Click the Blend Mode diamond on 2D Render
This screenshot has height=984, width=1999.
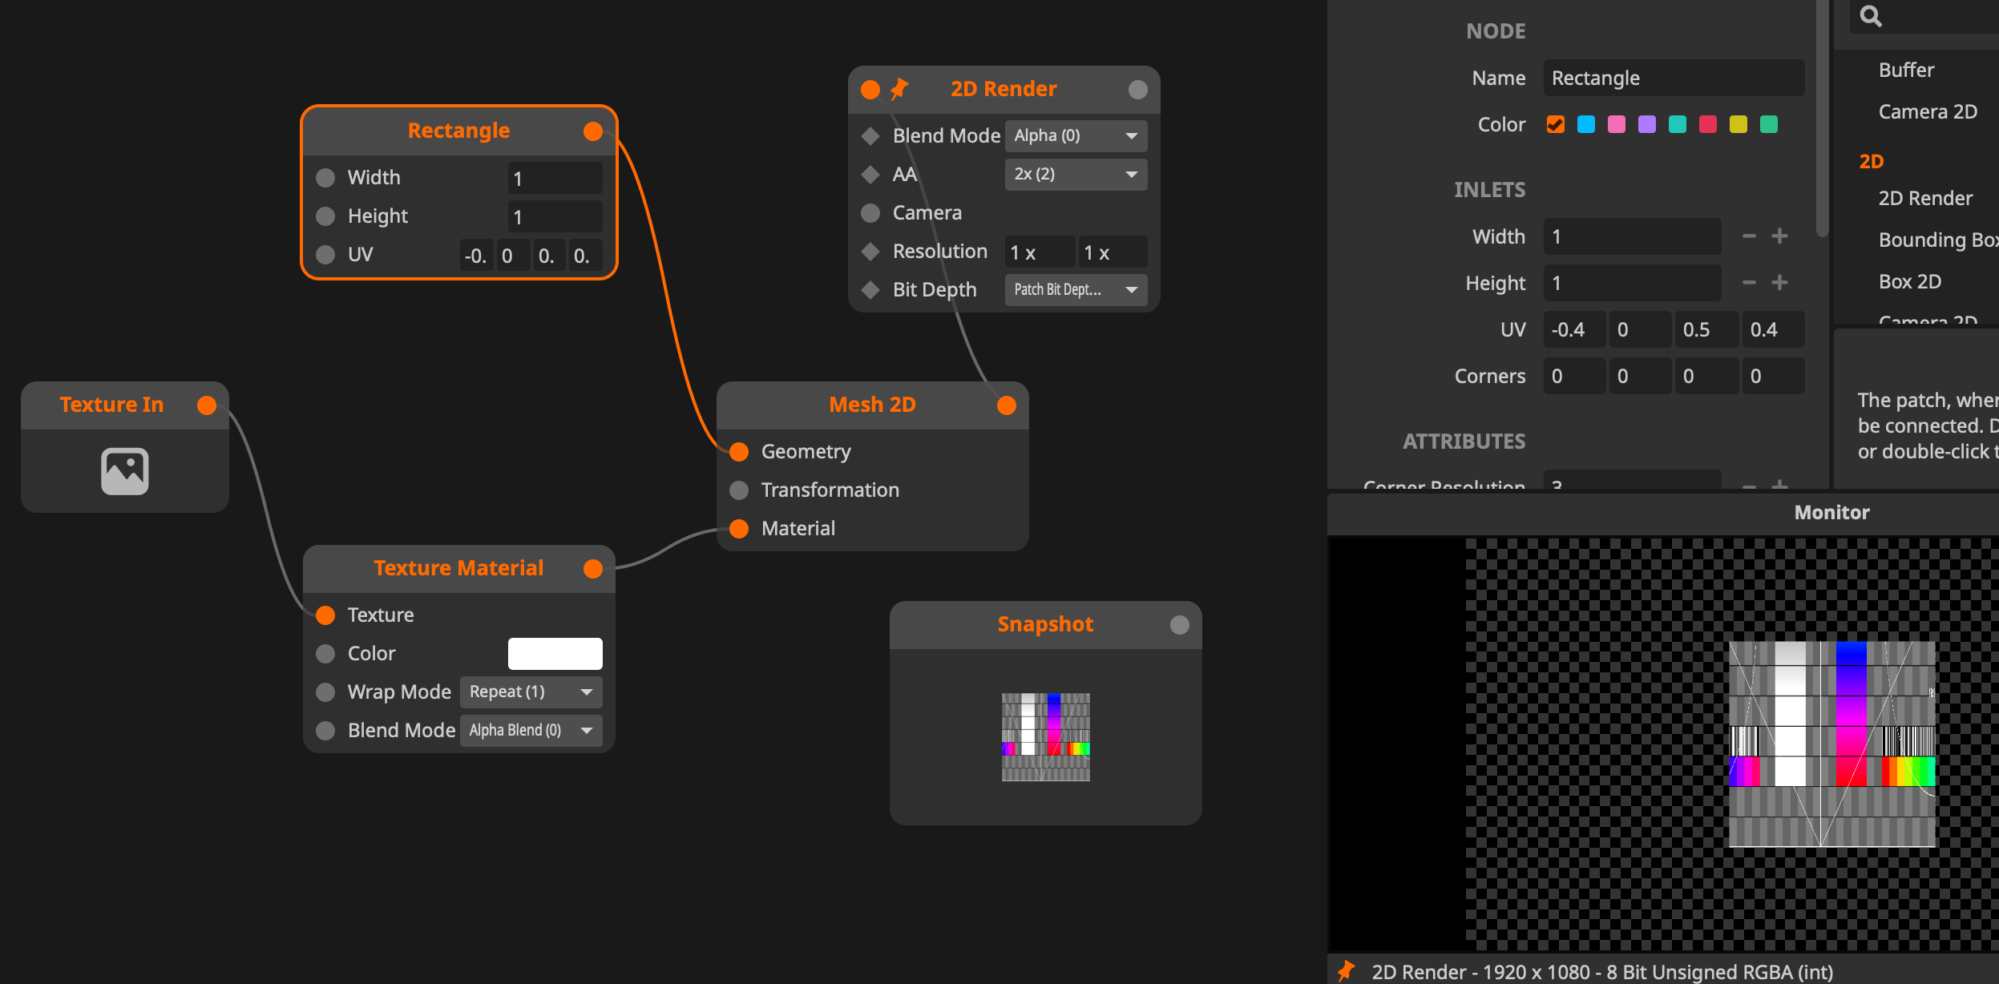point(870,135)
